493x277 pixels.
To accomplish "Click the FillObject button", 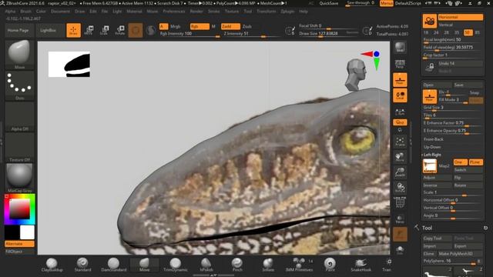I will [x=19, y=252].
